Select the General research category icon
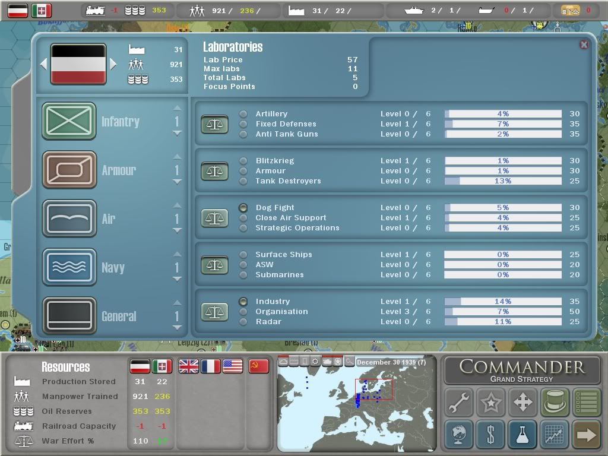The image size is (608, 456). 69,316
